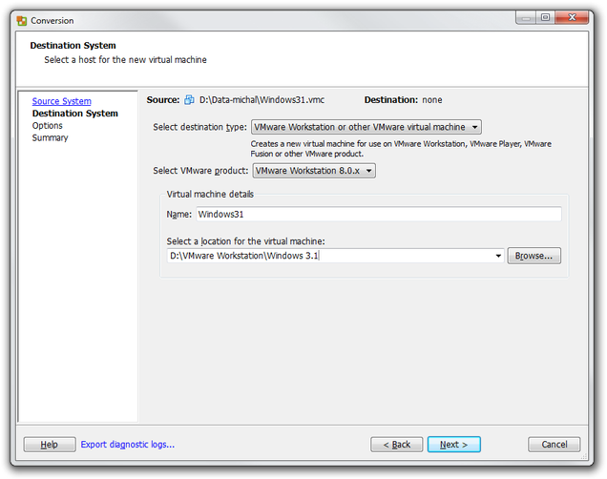Click the Browse... button
Screen dimensions: 607x479
click(534, 256)
